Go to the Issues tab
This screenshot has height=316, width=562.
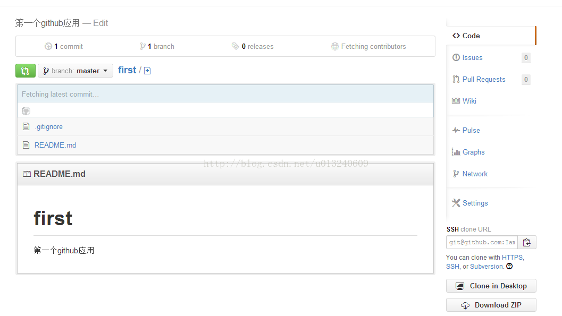pyautogui.click(x=472, y=57)
